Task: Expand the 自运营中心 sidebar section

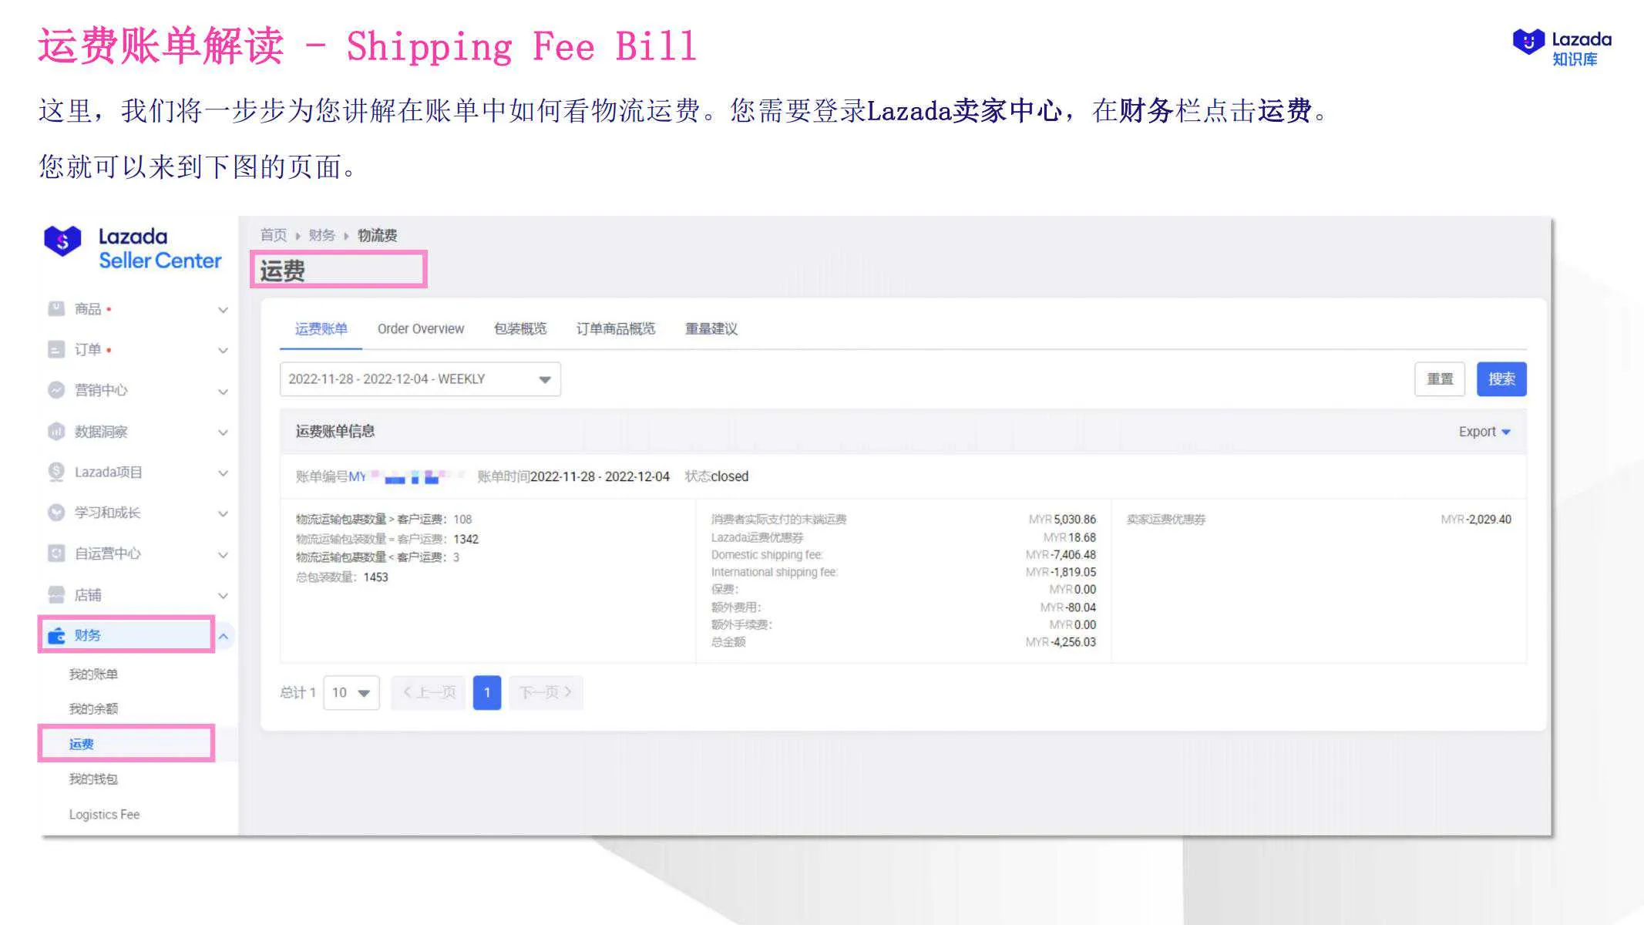Action: point(223,553)
